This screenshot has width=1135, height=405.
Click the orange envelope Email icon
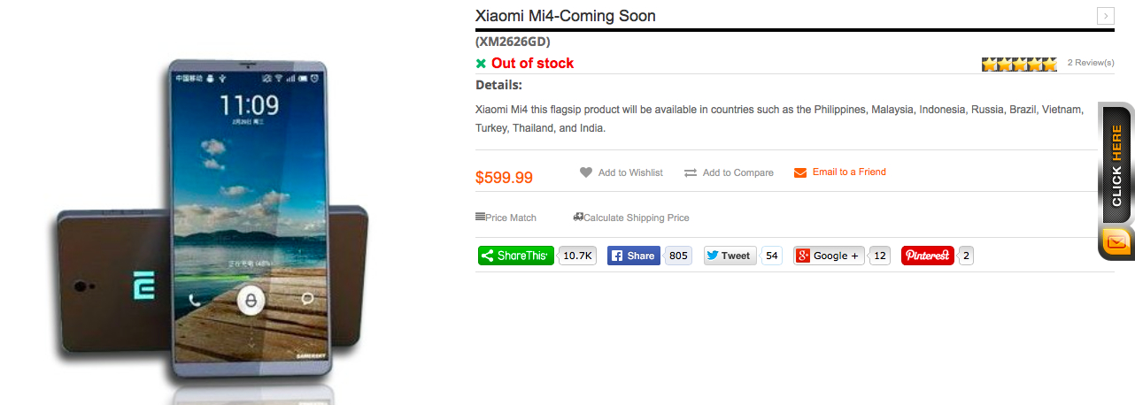pyautogui.click(x=800, y=172)
